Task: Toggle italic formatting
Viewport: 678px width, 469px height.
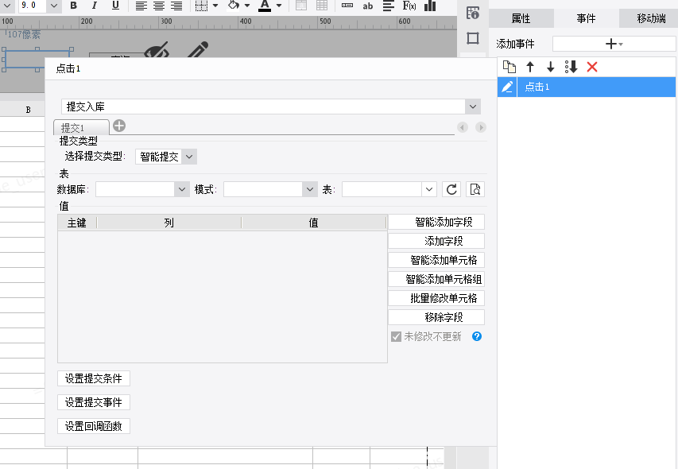Action: tap(95, 6)
